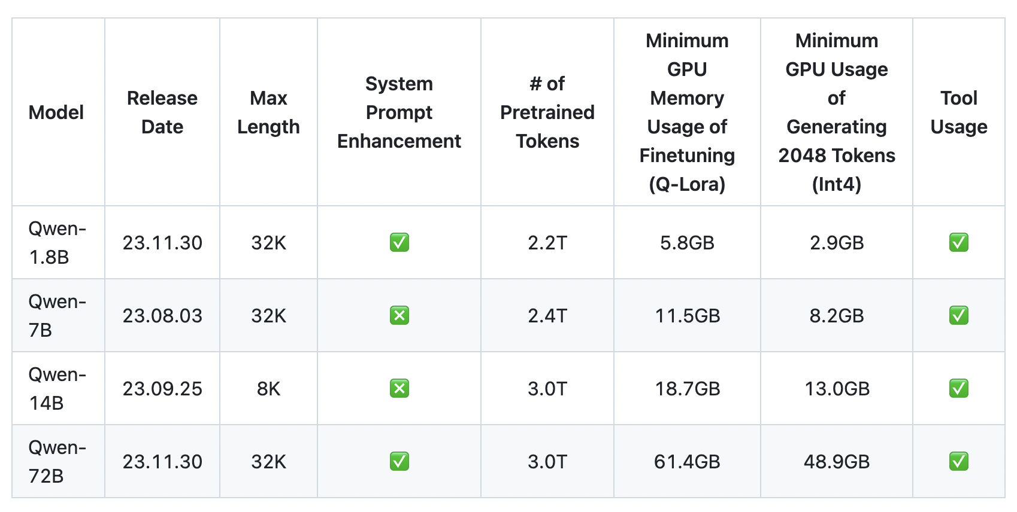Click the System Prompt Enhancement header
This screenshot has height=512, width=1017.
coord(399,112)
